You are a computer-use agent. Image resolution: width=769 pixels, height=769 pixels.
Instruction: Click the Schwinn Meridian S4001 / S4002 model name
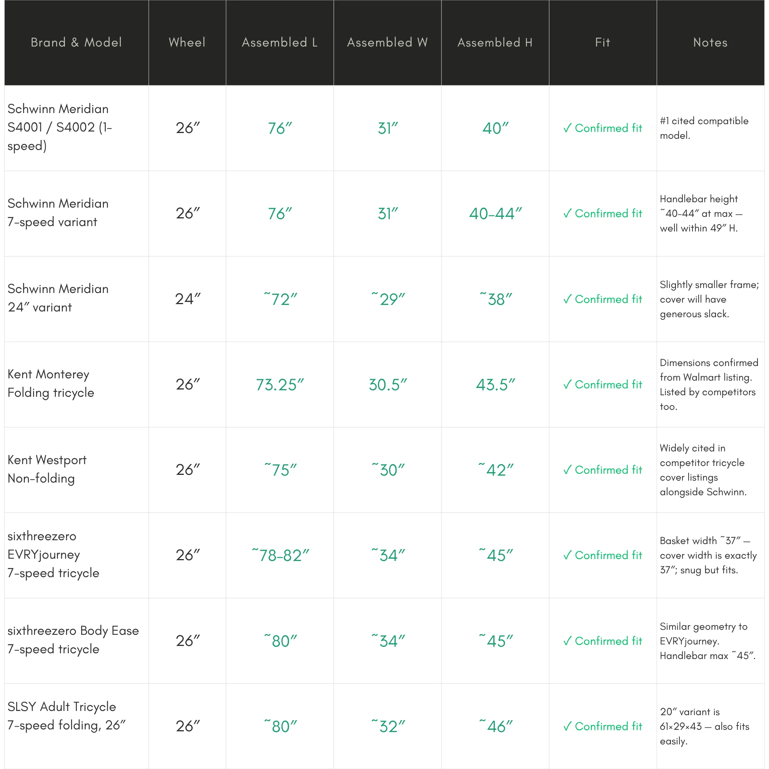(x=60, y=127)
